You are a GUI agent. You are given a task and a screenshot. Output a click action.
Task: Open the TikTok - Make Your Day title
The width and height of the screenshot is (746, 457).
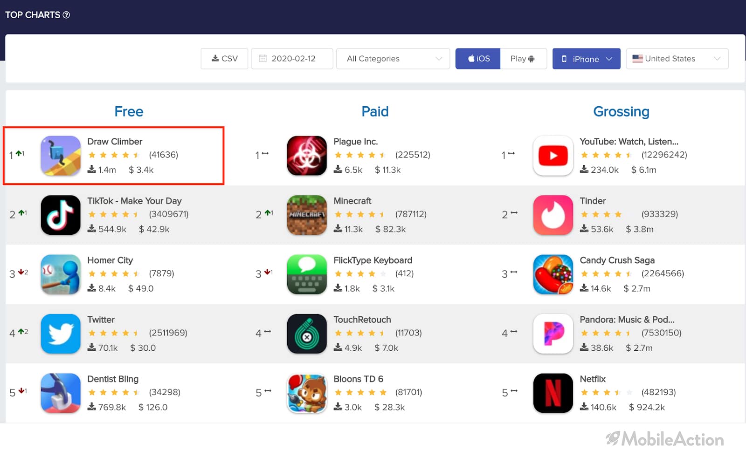click(134, 201)
